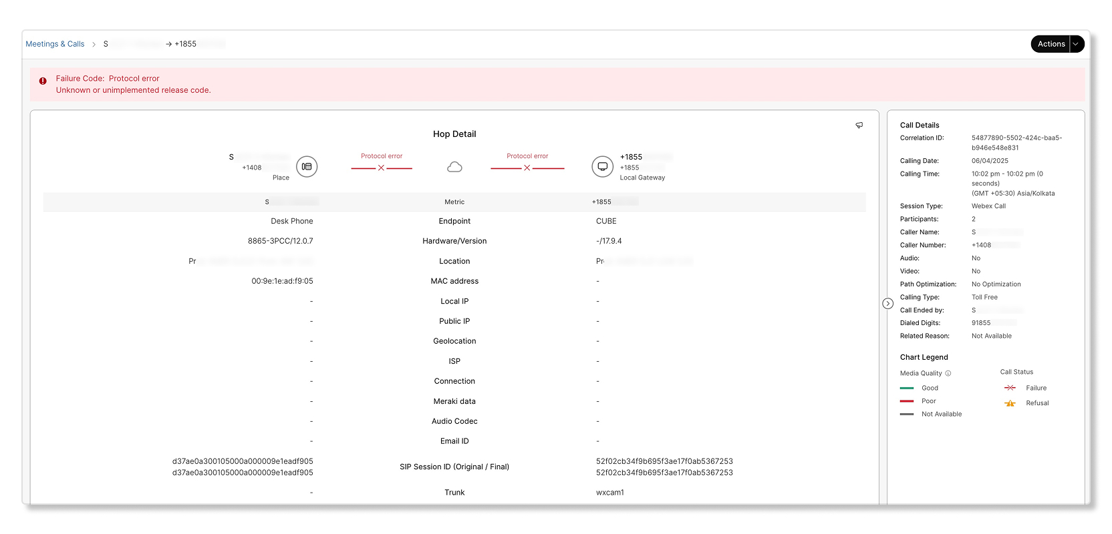Select the Correlation ID value
The width and height of the screenshot is (1112, 534).
(1016, 143)
